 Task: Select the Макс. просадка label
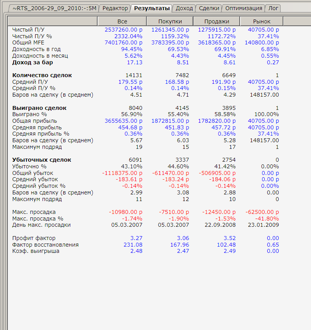[34, 212]
